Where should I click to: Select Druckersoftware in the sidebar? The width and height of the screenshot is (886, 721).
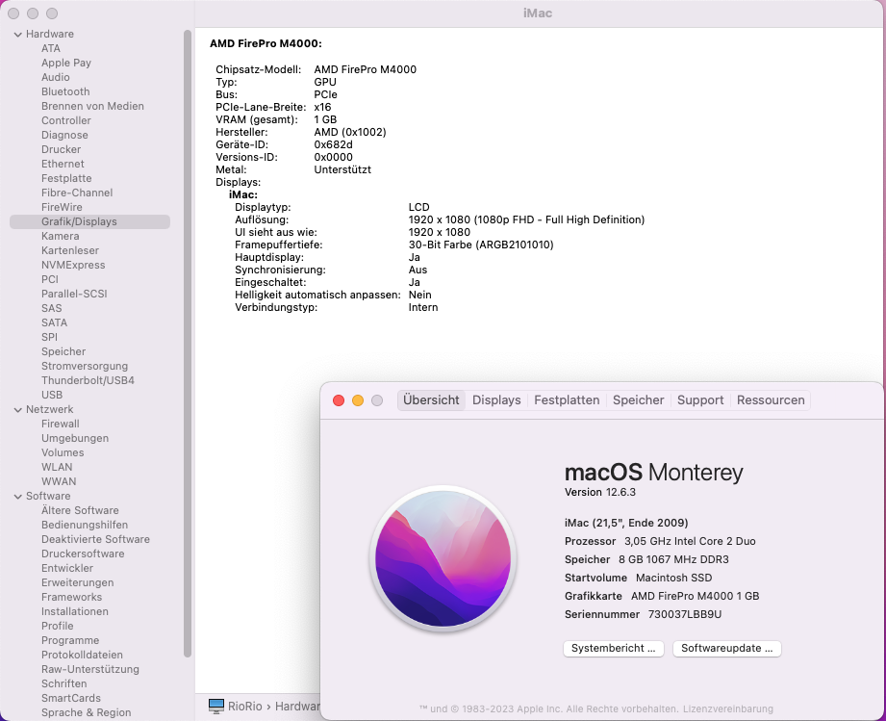[x=83, y=554]
